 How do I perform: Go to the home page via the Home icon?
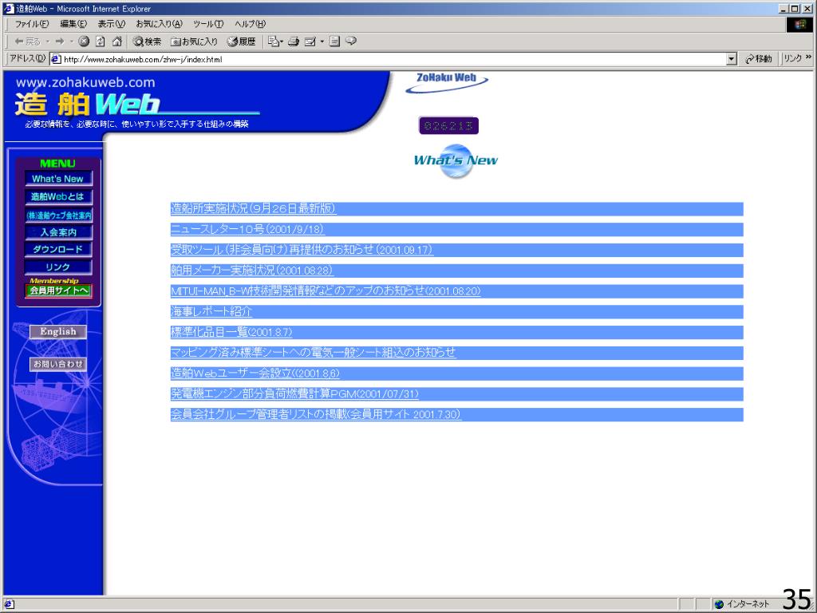pyautogui.click(x=117, y=42)
